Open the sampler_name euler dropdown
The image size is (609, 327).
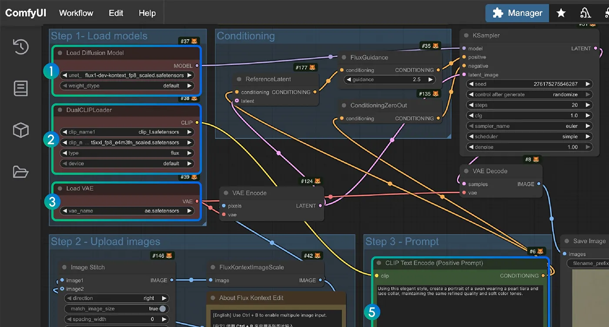[529, 126]
